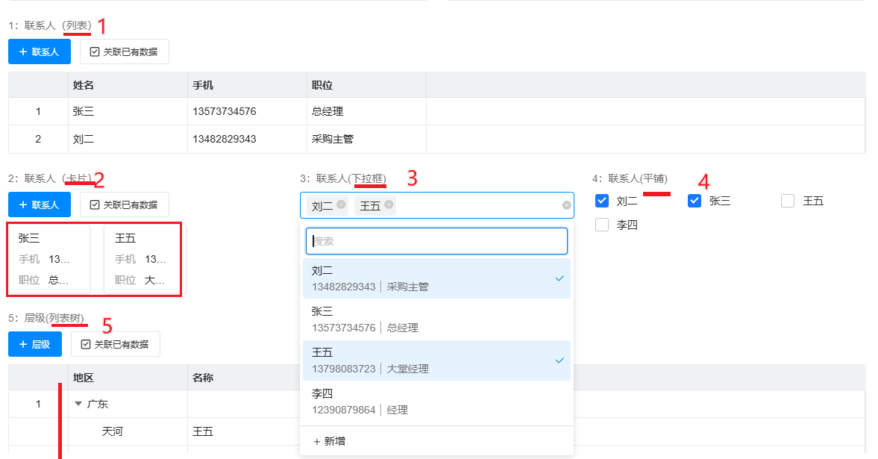The image size is (878, 459).
Task: Remove the 刘二 tag from dropdown
Action: (341, 204)
